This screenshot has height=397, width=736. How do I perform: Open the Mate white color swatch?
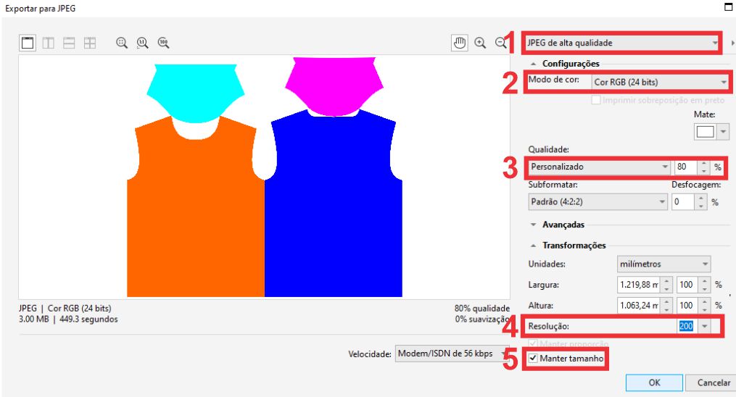tap(706, 131)
